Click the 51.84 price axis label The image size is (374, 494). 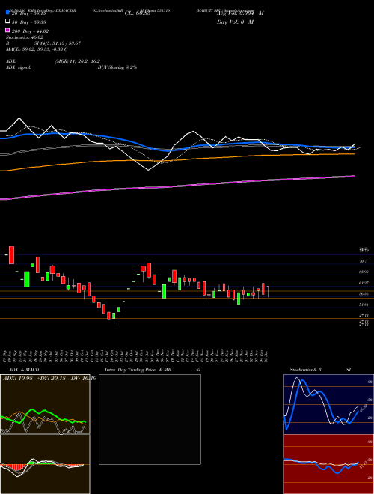tap(364, 305)
